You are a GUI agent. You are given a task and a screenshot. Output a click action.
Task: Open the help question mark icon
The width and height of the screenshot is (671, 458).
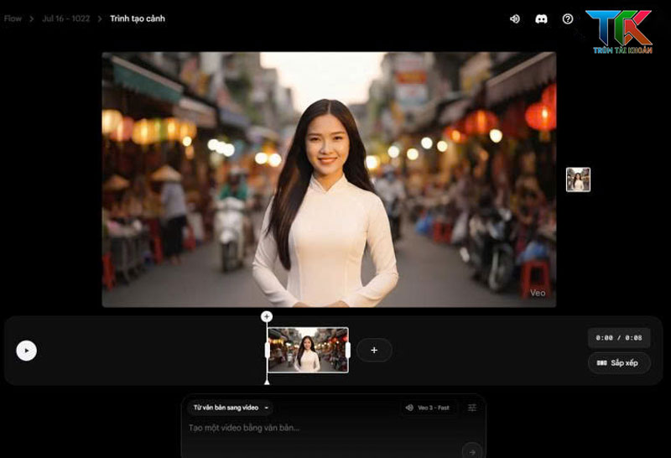(568, 18)
